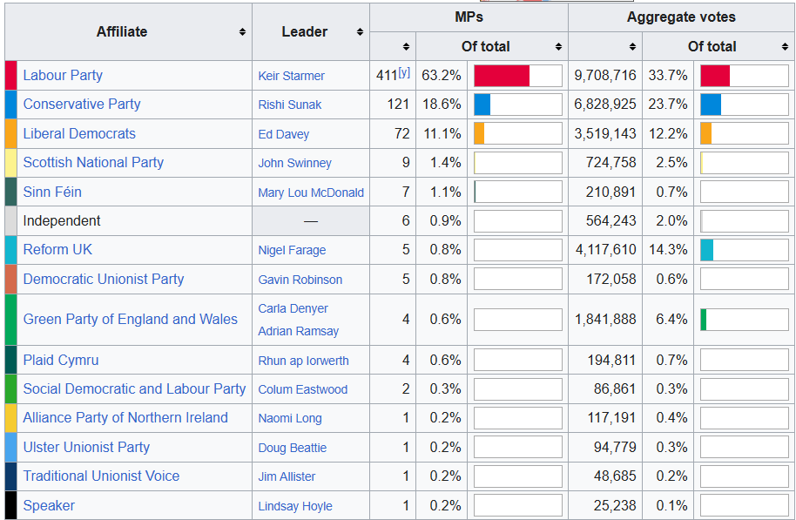
Task: Select Conservative's 6,828,925 votes cell
Action: tap(605, 105)
